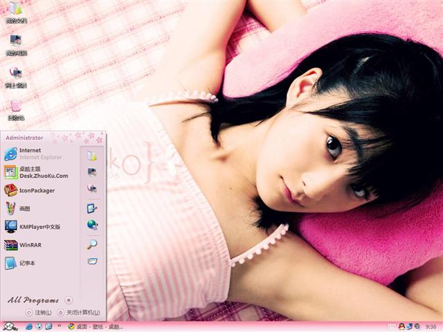Viewport: 443px width, 332px height.
Task: Expand the All Programs list
Action: (40, 300)
